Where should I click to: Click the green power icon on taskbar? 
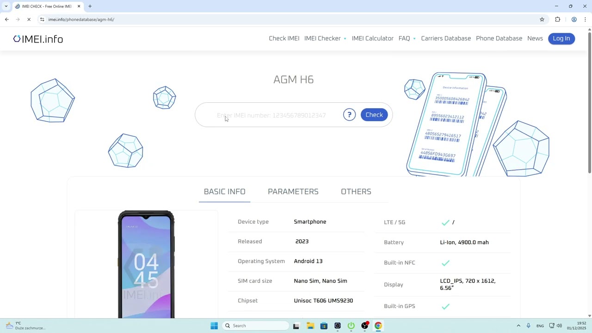click(351, 326)
